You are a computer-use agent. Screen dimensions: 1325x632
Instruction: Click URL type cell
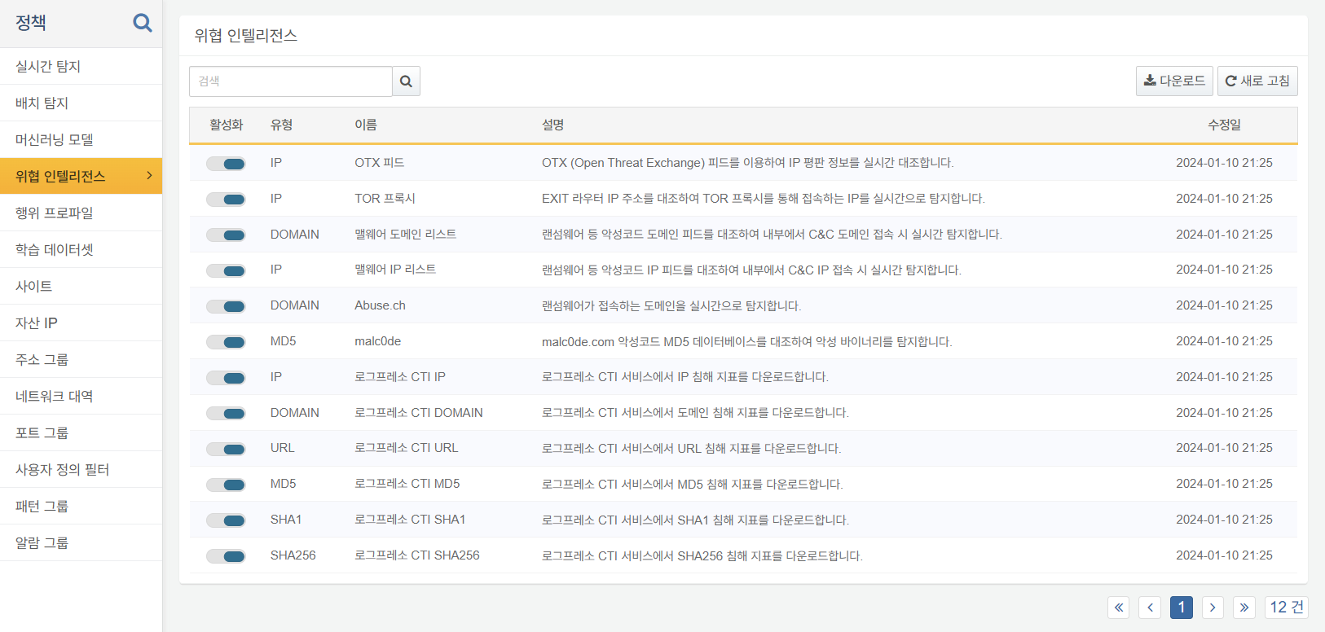(x=283, y=448)
